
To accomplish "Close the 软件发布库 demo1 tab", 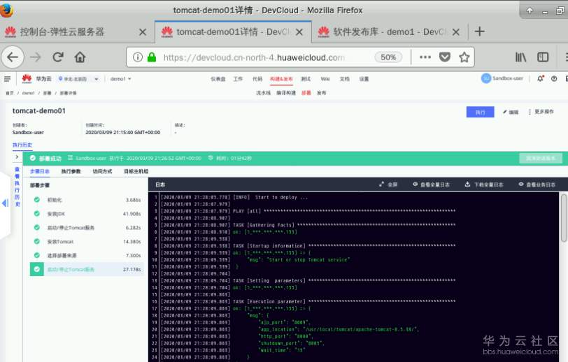I will (x=456, y=32).
